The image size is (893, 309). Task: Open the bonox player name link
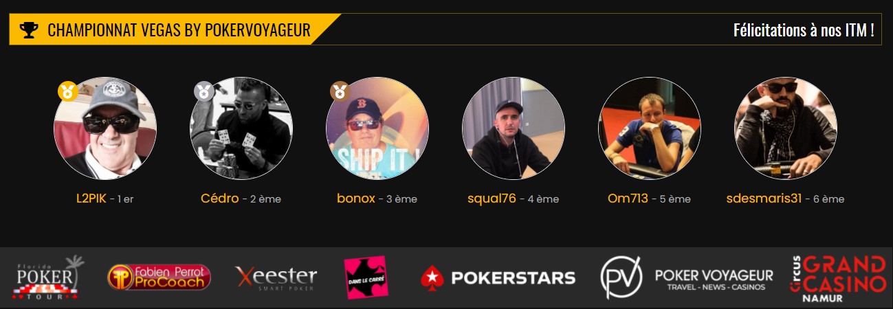point(356,198)
